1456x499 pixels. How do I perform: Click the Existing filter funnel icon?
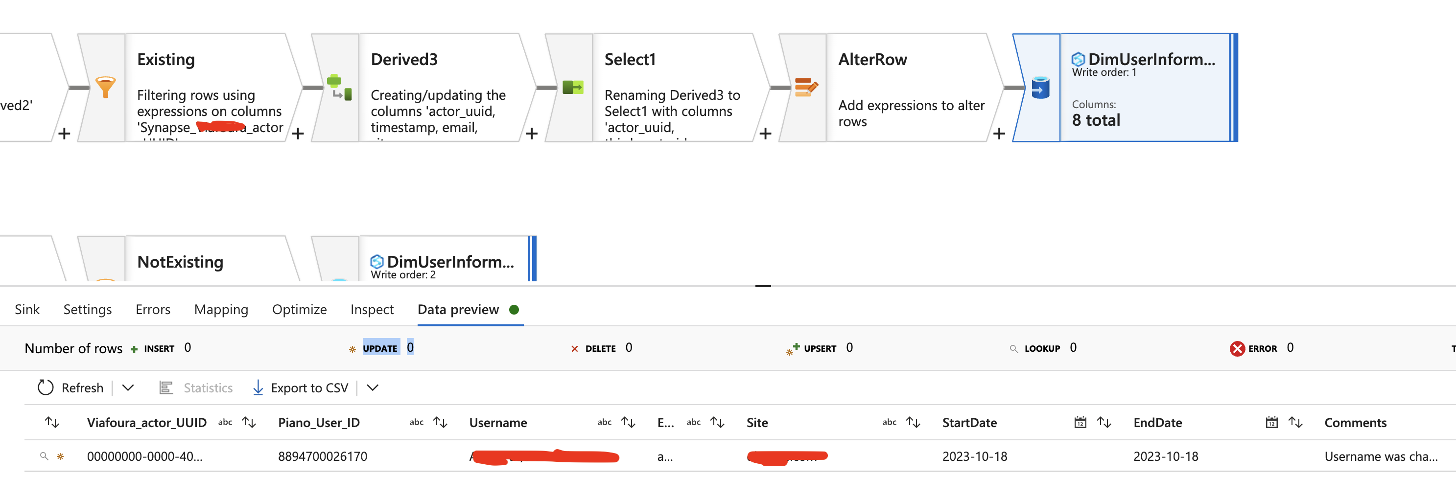[105, 87]
